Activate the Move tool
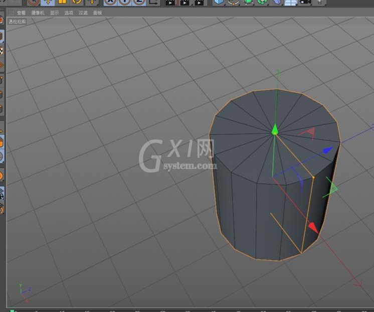 coord(48,2)
